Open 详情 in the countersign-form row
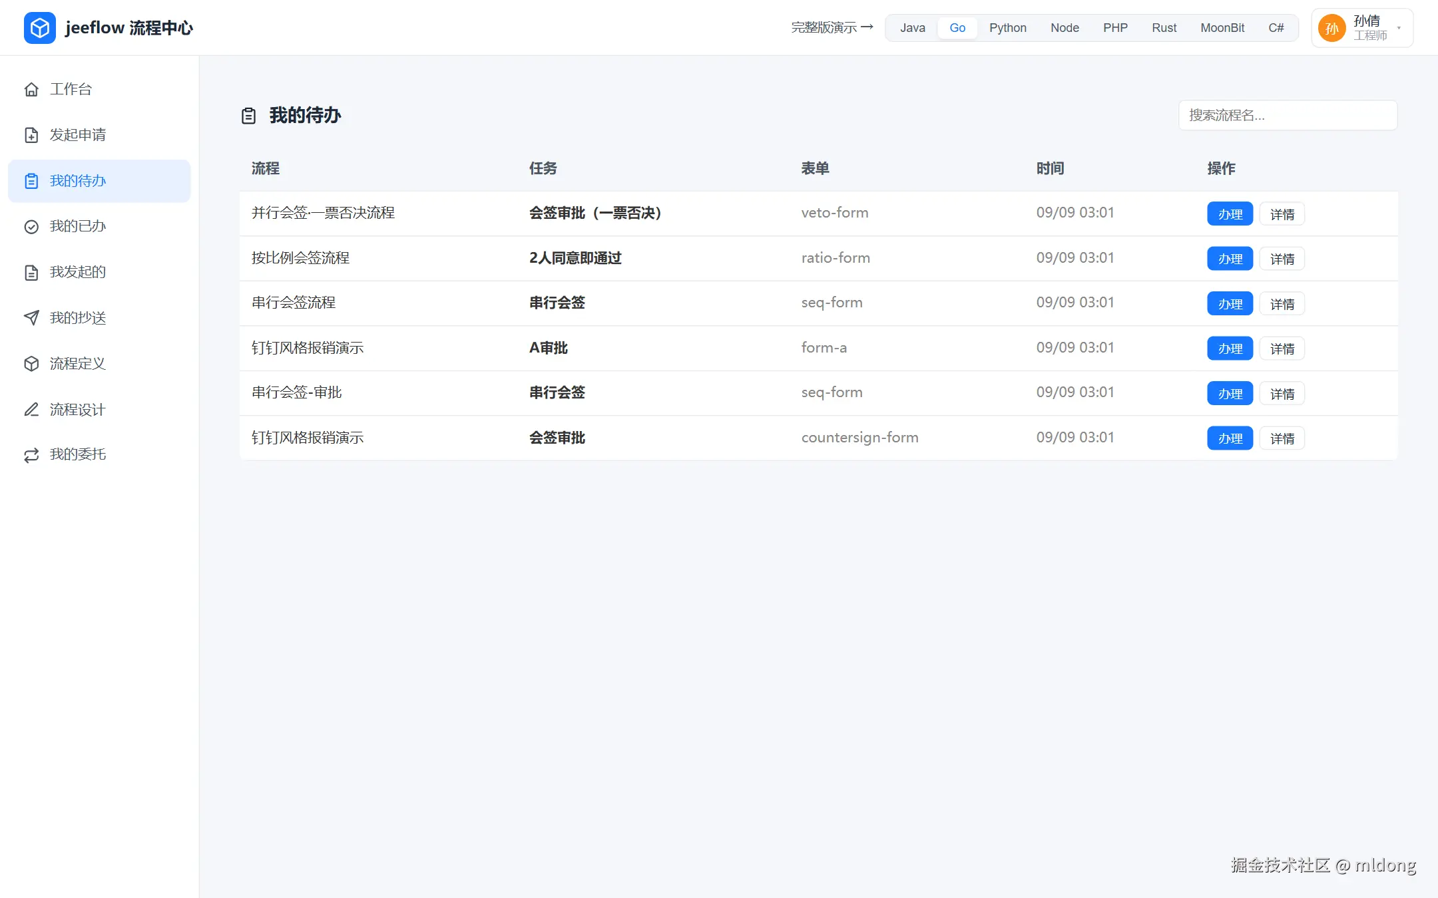1438x898 pixels. [x=1282, y=438]
